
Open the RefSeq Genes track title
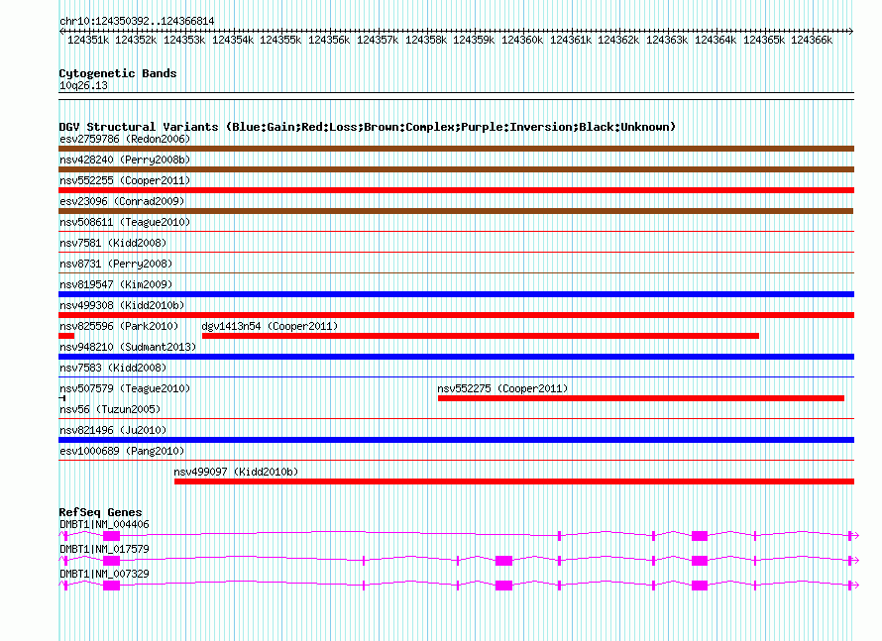[101, 512]
